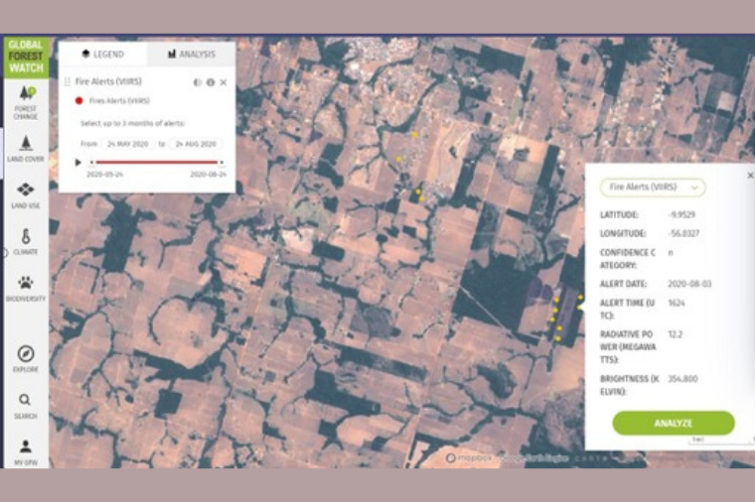This screenshot has height=502, width=755.
Task: Open the Climate layer menu
Action: pyautogui.click(x=25, y=241)
